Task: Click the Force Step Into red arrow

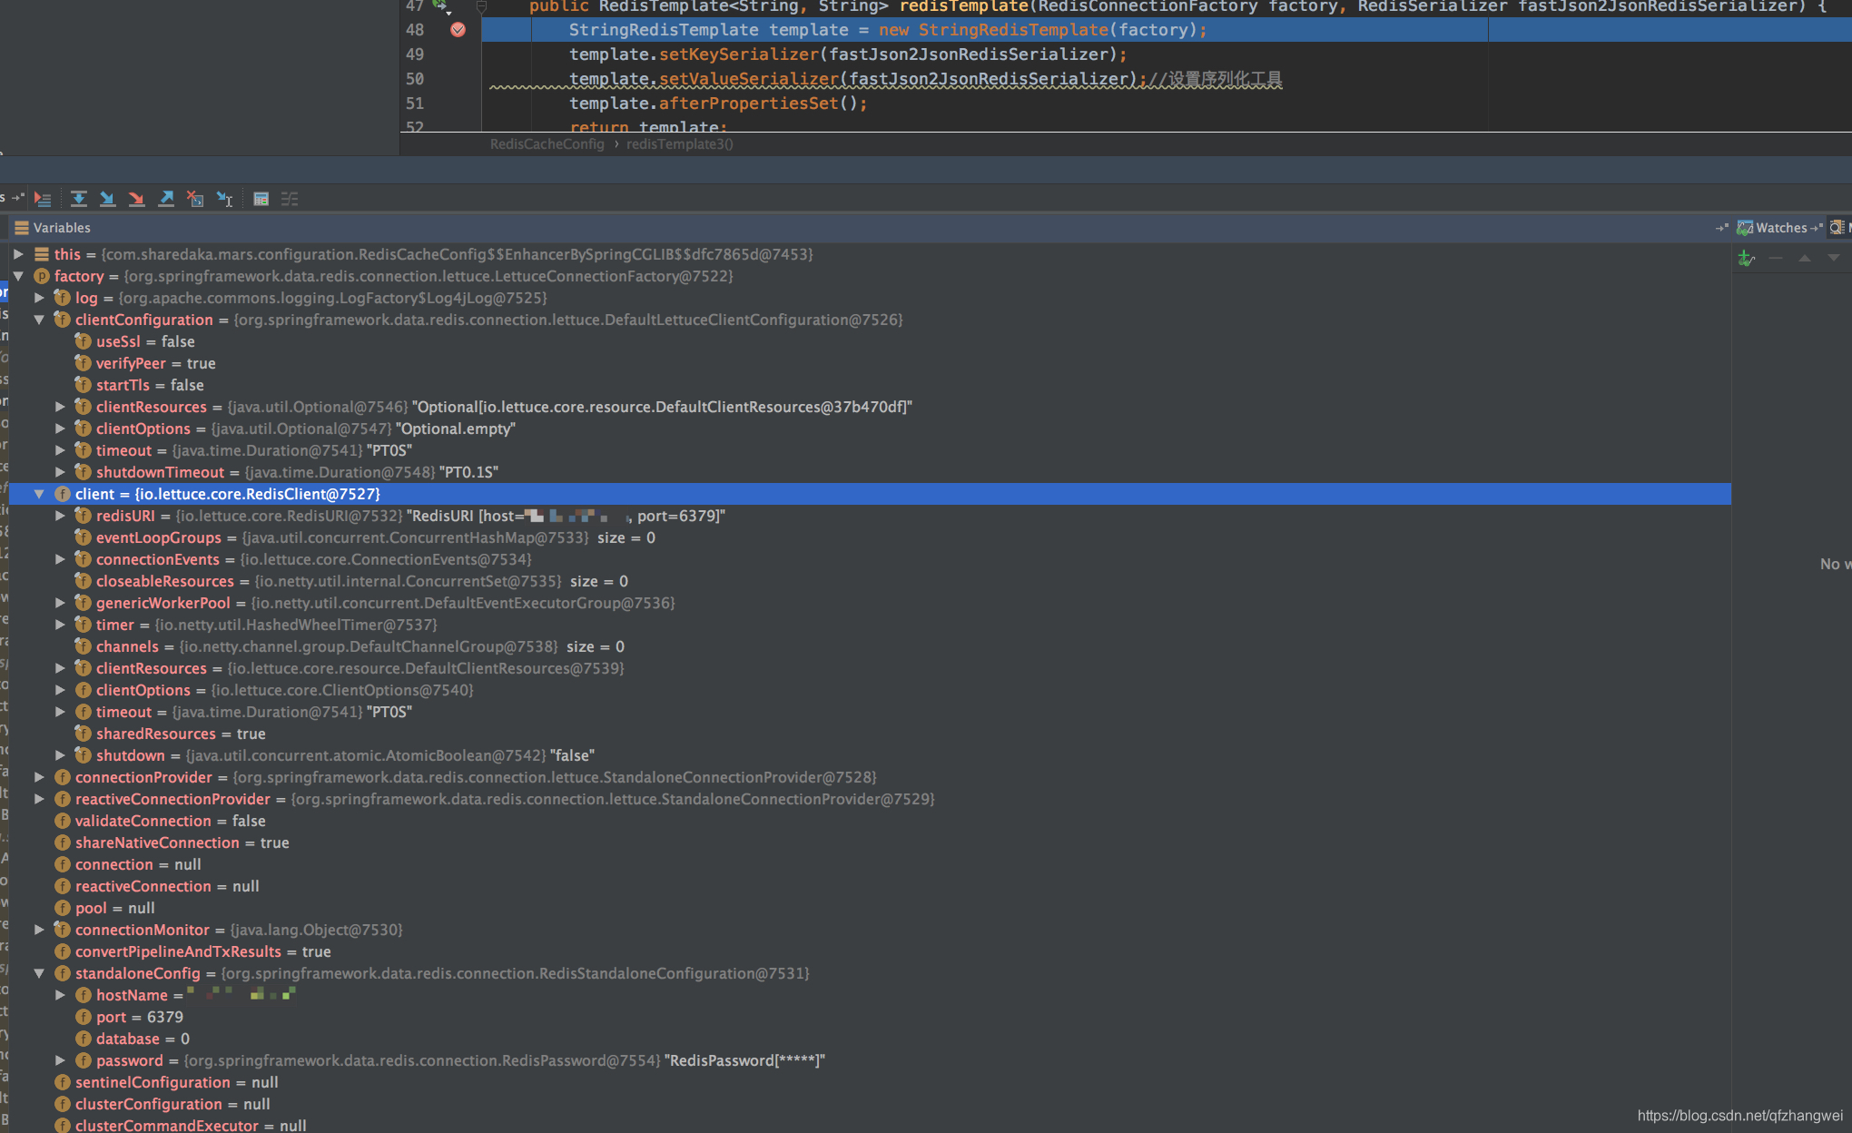Action: click(136, 198)
